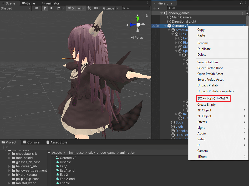Open the Gizmos dropdown arrow
This screenshot has width=249, height=186.
point(118,8)
